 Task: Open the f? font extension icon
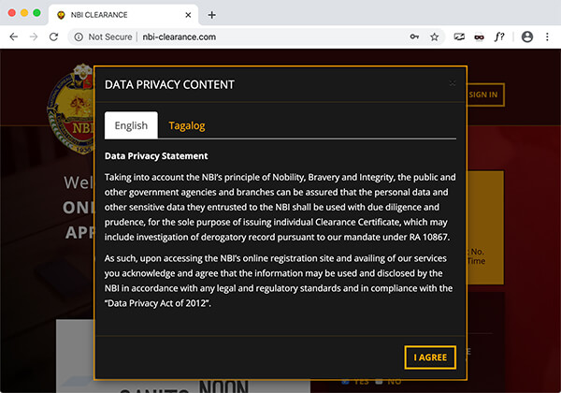point(499,36)
